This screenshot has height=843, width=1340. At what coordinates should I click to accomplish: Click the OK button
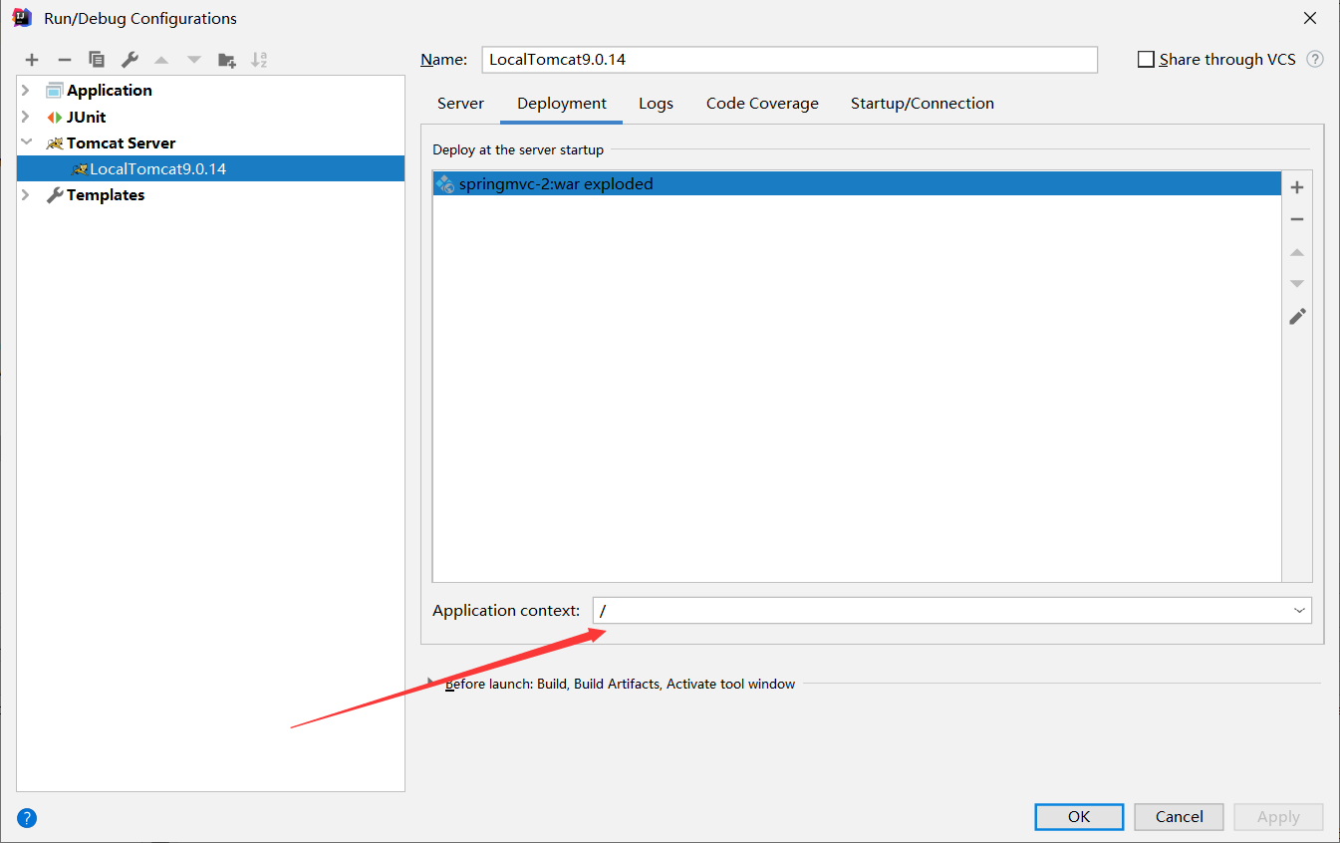point(1079,817)
